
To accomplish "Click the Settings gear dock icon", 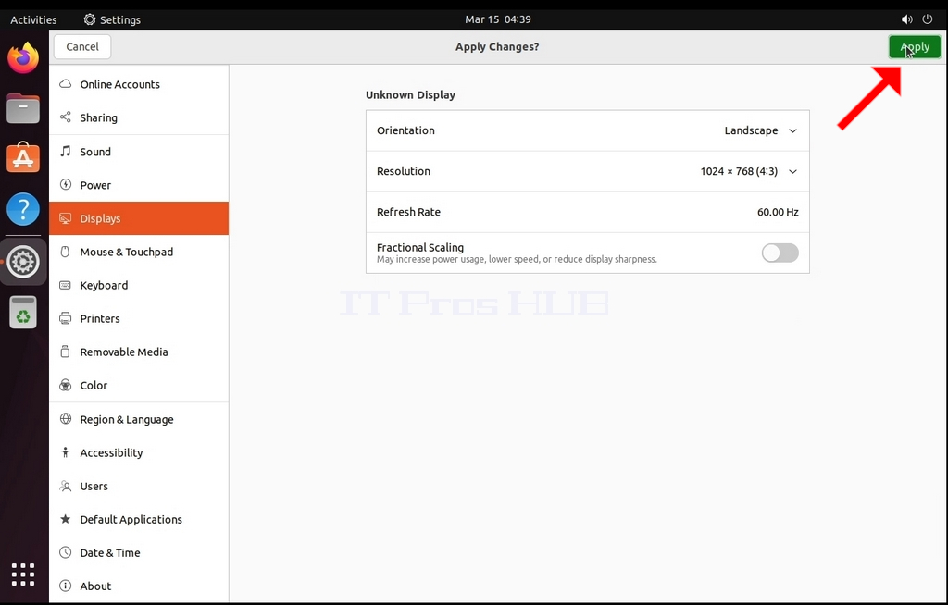I will (x=23, y=262).
